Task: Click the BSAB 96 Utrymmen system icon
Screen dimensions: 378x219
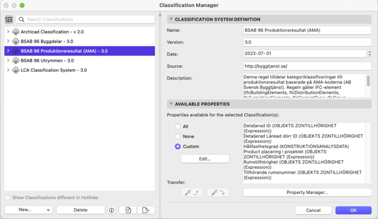Action: (x=16, y=60)
